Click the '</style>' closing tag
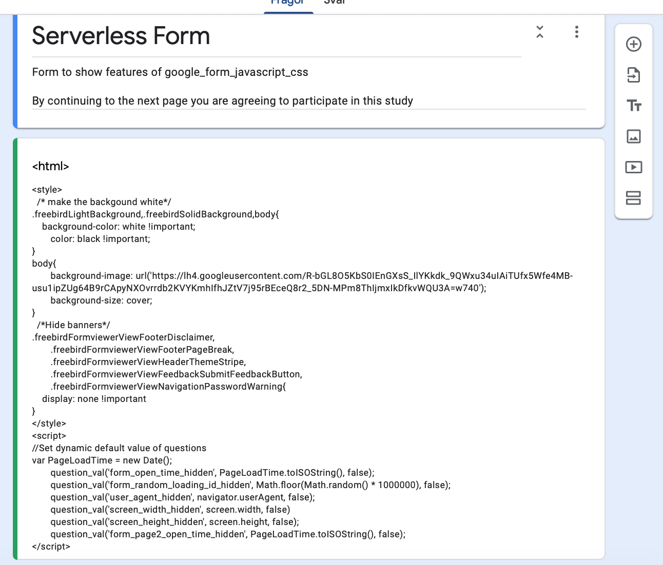 click(x=49, y=423)
